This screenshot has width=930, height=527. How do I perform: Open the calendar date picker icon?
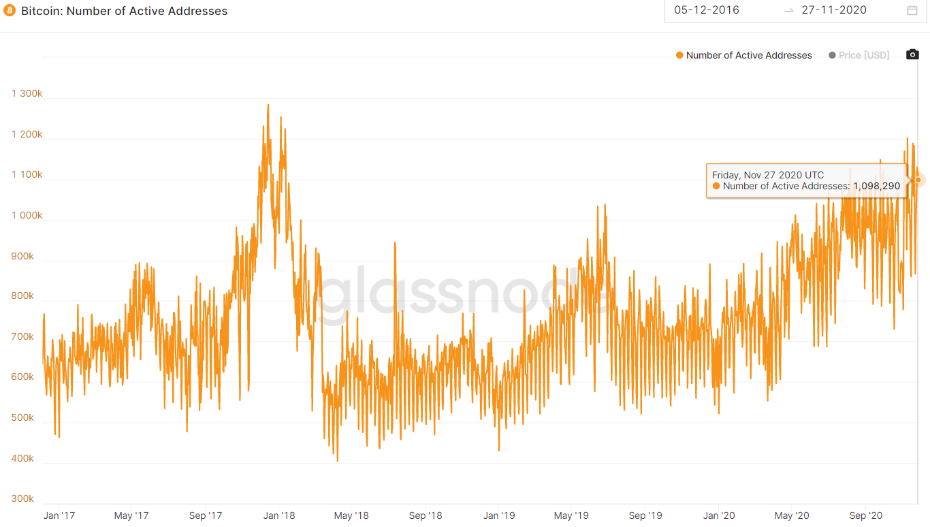pyautogui.click(x=912, y=10)
